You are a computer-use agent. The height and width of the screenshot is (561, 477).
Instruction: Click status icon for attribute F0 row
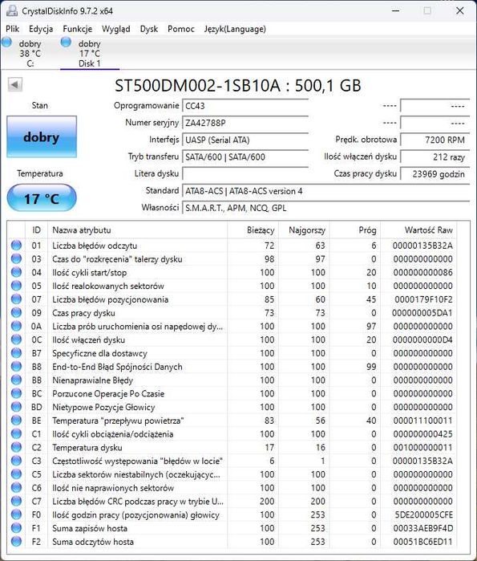pos(16,514)
